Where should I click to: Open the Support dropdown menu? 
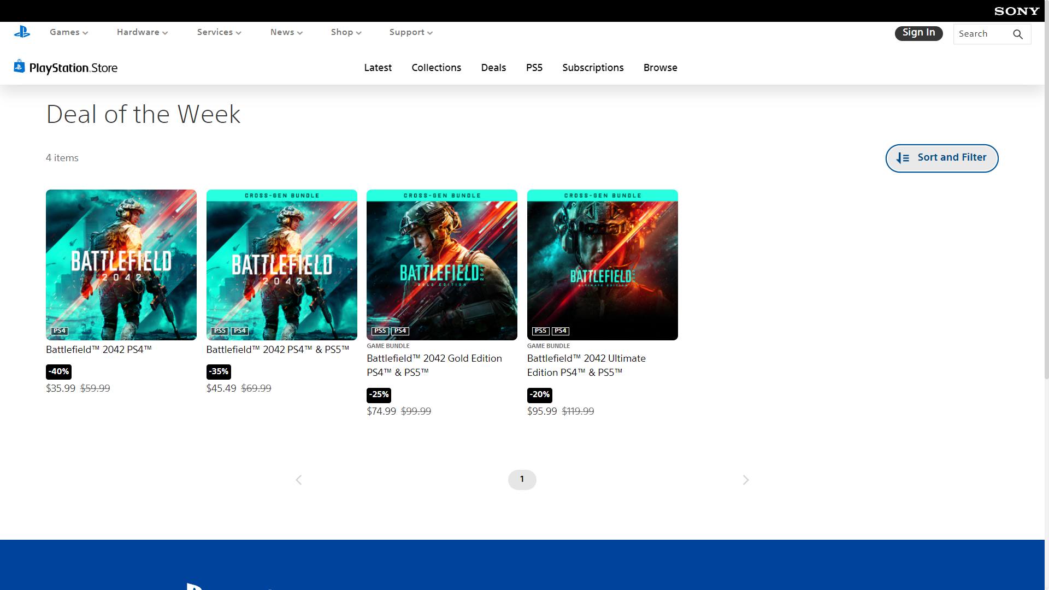(x=411, y=32)
